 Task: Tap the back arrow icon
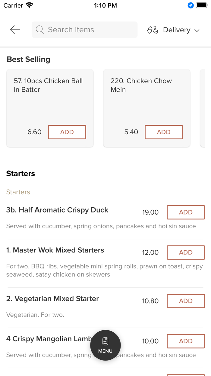pos(15,30)
